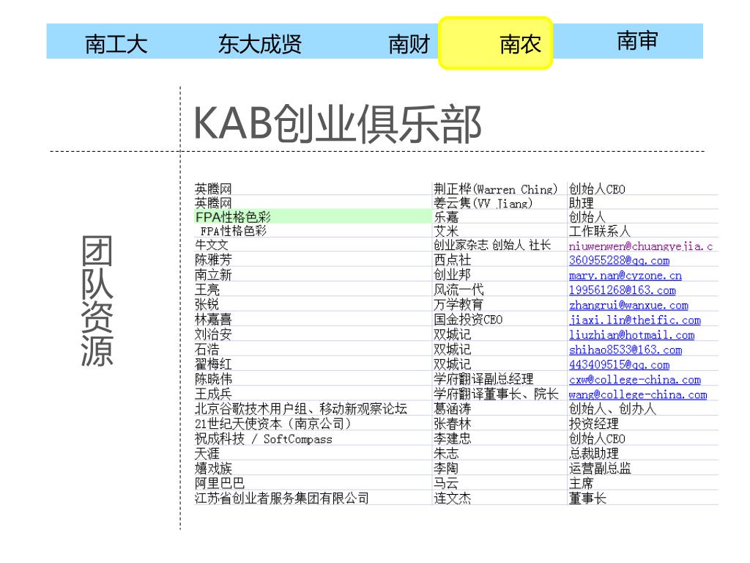Open the 443409515@qq.com email link

coord(619,364)
